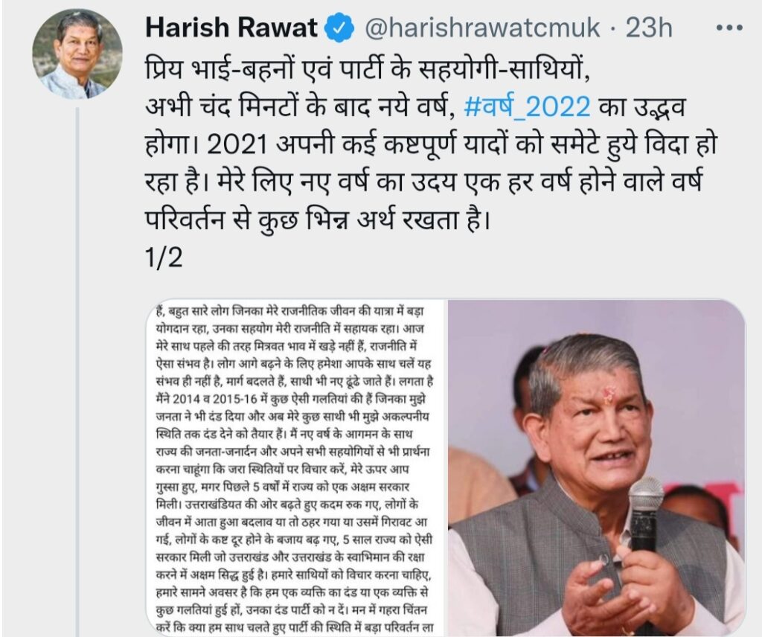Viewport: 762px width, 637px height.
Task: Open Harish Rawat's circular profile avatar
Action: coord(77,54)
